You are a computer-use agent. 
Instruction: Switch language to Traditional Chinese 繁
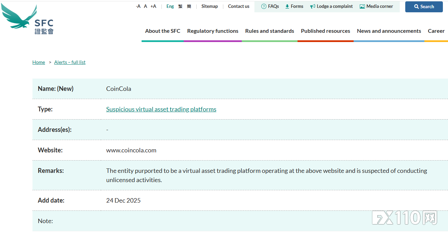tap(180, 6)
